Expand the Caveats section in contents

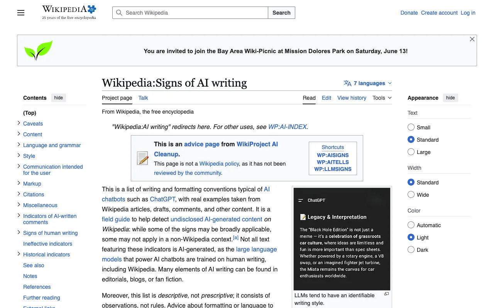19,123
